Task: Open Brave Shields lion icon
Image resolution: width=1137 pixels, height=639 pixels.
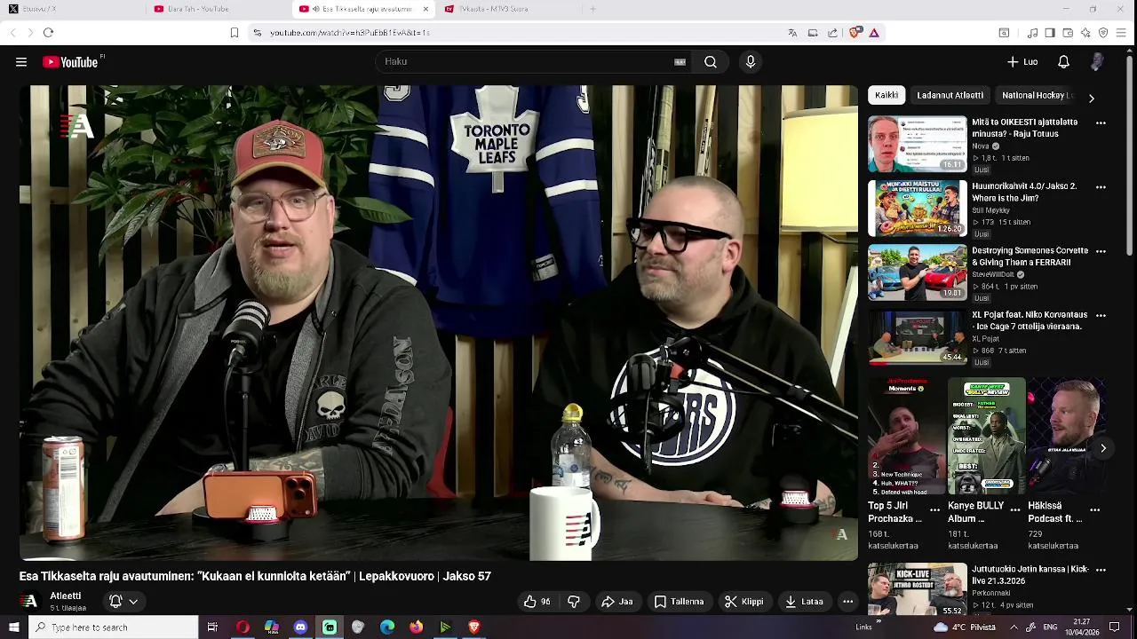Action: point(855,33)
